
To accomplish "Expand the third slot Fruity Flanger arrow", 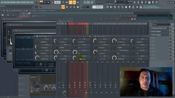I will [x=150, y=35].
